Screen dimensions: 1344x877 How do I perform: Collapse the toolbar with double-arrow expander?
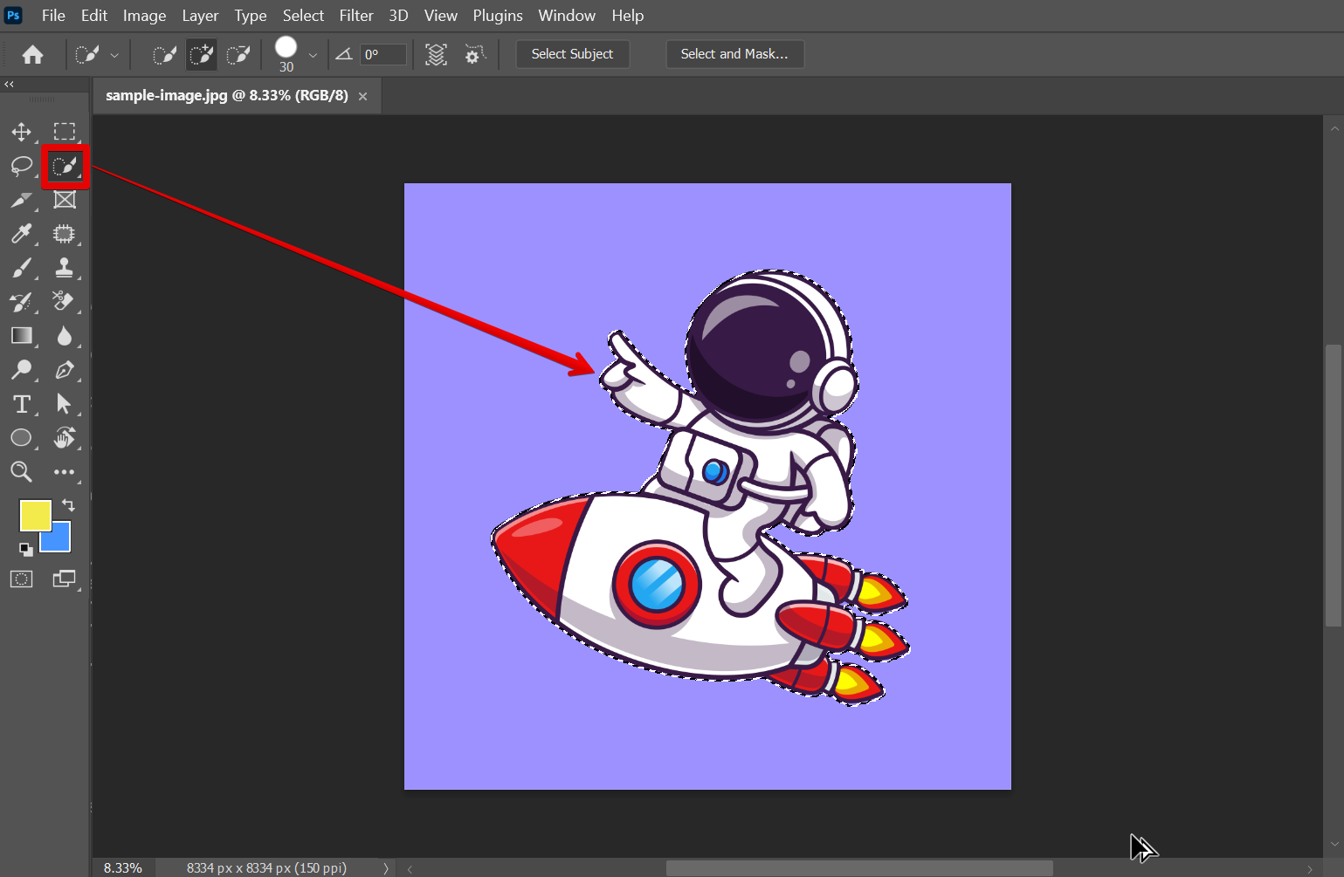pos(10,85)
